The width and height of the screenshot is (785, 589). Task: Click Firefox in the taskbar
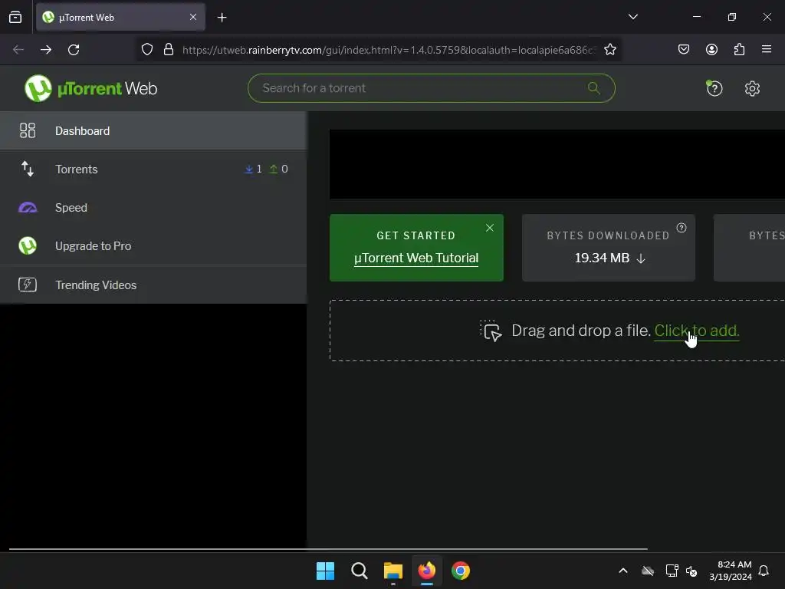click(x=426, y=571)
